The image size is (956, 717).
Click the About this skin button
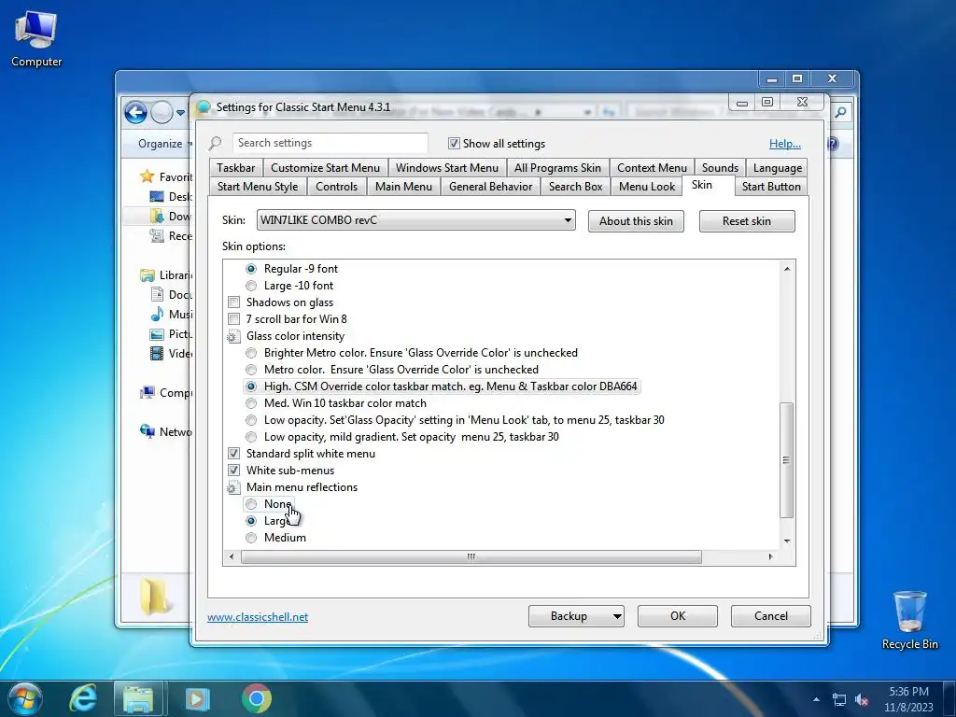[636, 221]
